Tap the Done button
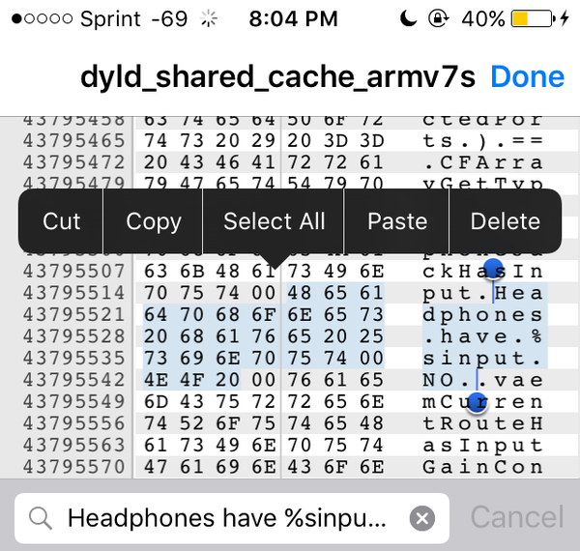The image size is (580, 551). click(528, 77)
